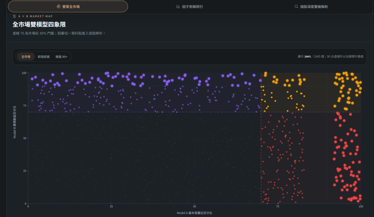The image size is (374, 217).
Task: Click the heading 全市場雙模型四象限
Action: coord(39,25)
